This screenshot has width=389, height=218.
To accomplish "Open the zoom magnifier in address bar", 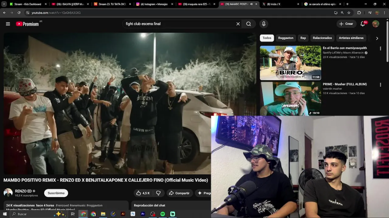I will (342, 13).
